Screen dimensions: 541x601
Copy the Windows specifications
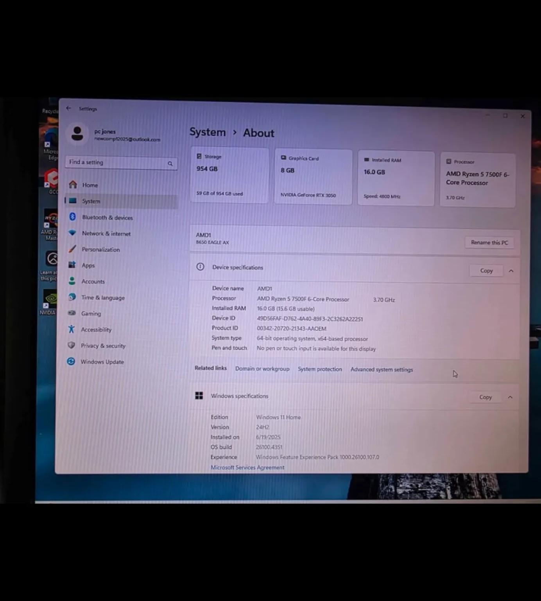[x=485, y=397]
